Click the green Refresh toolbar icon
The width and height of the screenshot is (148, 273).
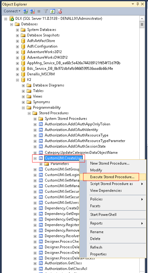[52, 11]
